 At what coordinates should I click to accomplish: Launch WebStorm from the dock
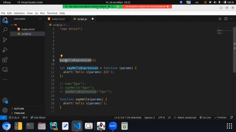pyautogui.click(x=53, y=126)
